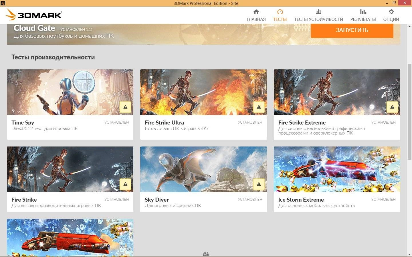Click 'Для игровых и средних ПК' description
Screen dimensions: 412x257
(x=173, y=206)
